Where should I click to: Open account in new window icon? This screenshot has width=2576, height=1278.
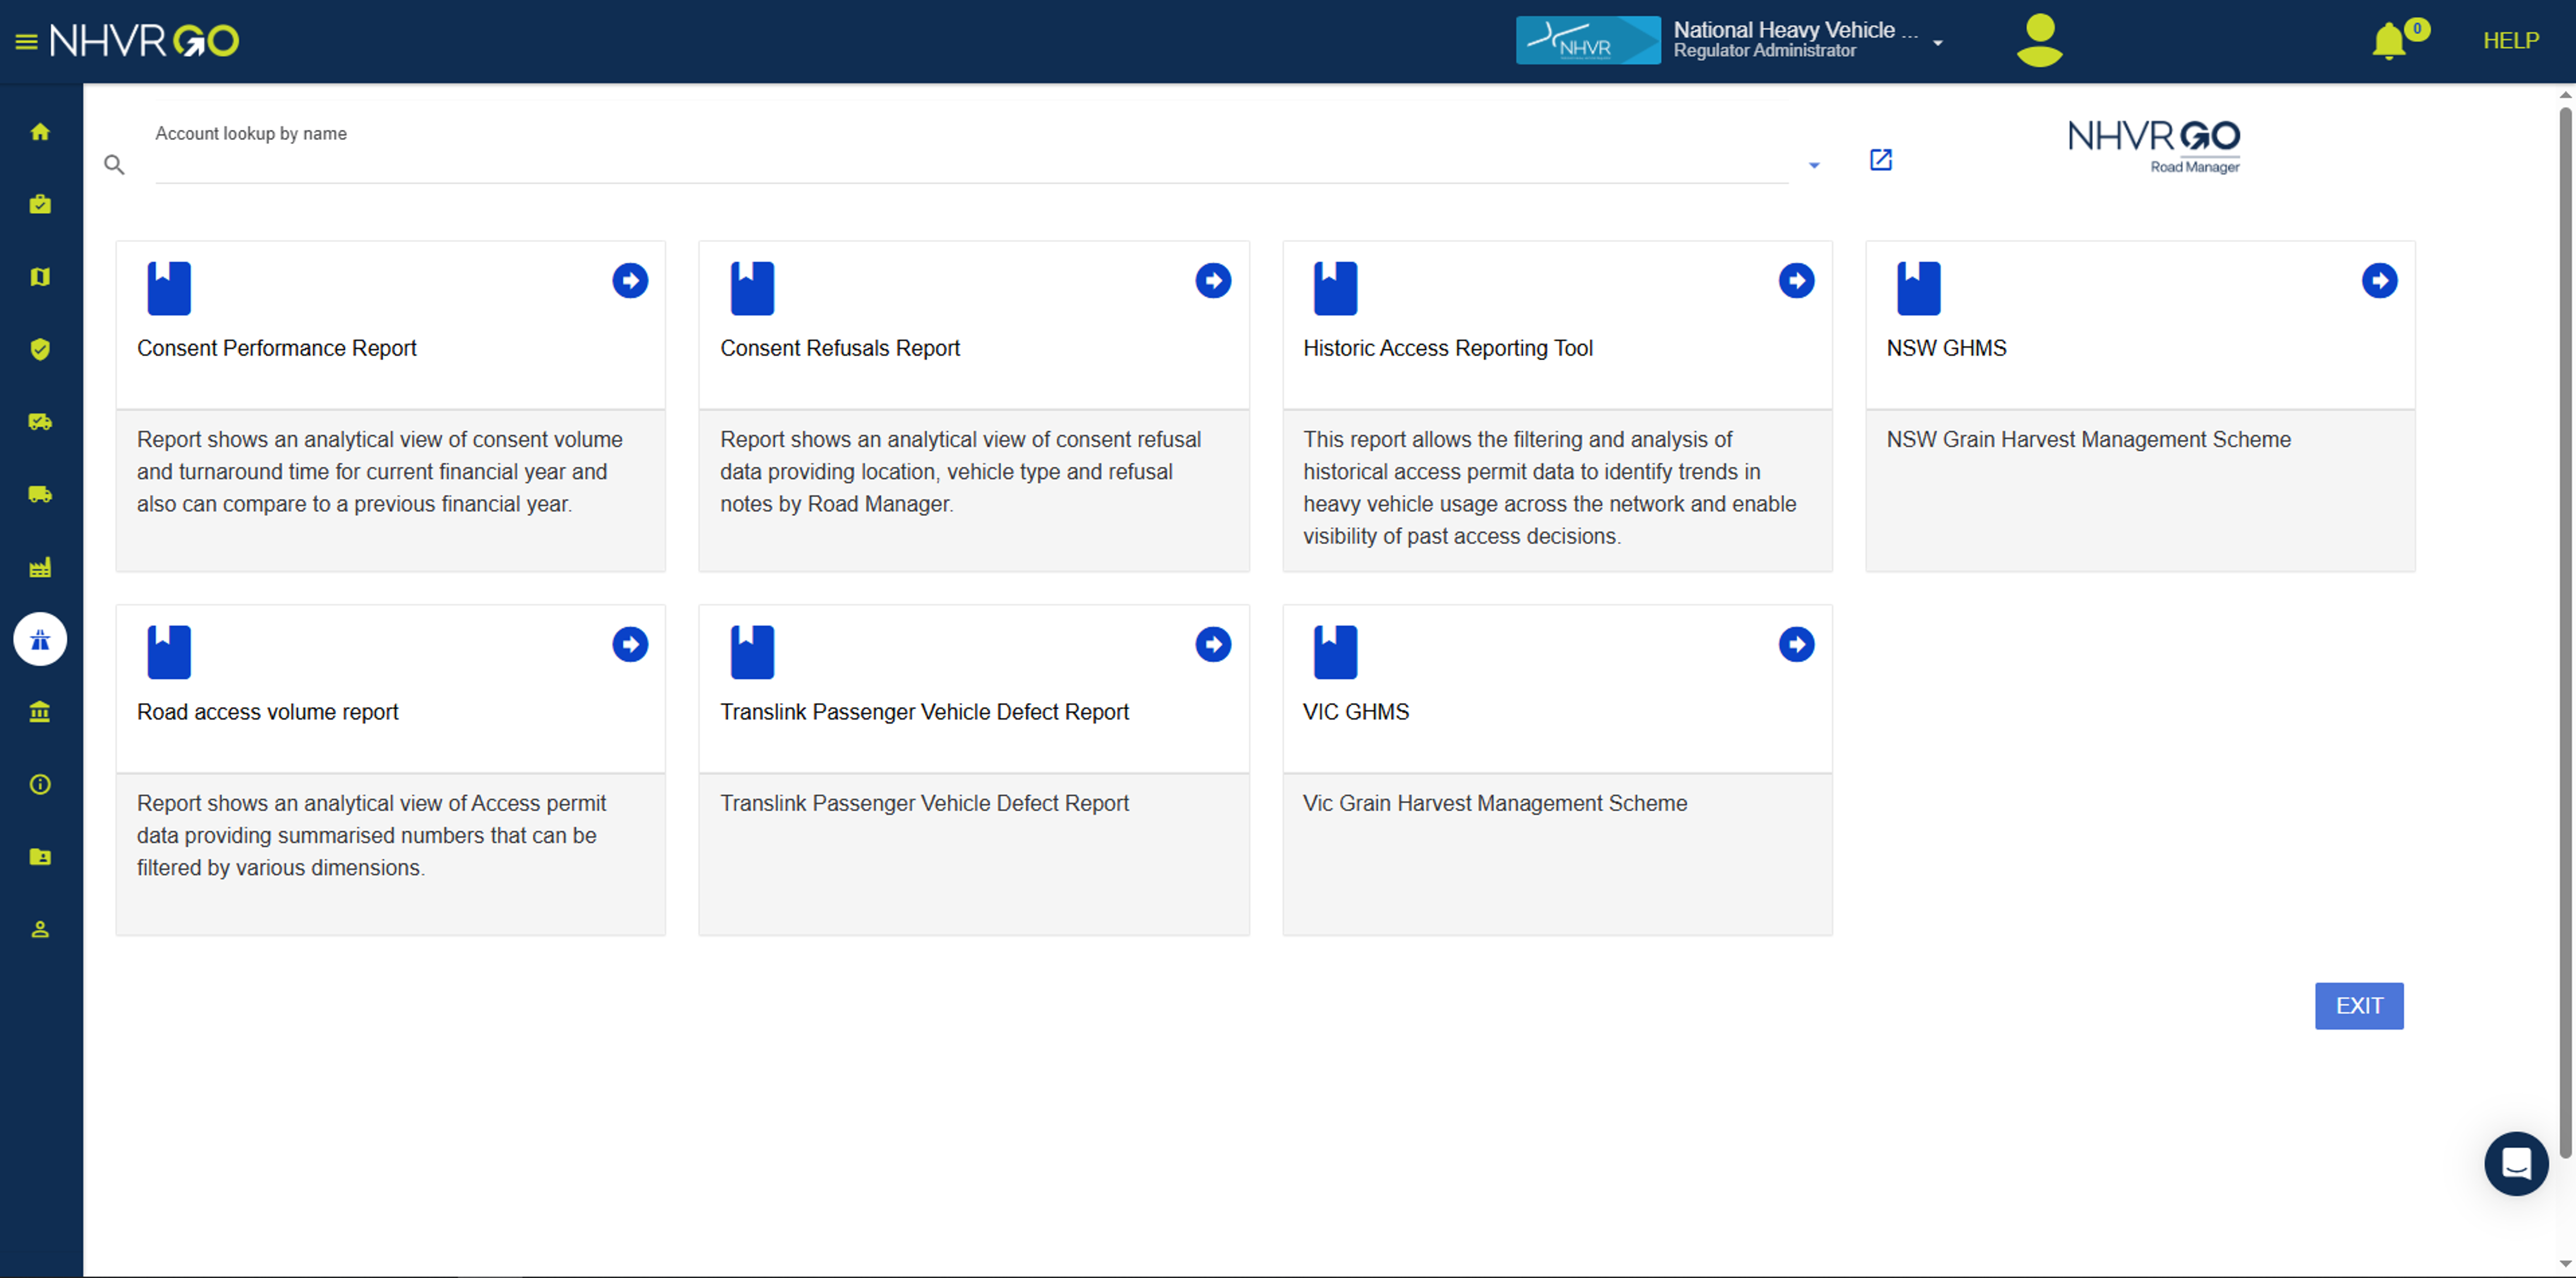tap(1880, 160)
